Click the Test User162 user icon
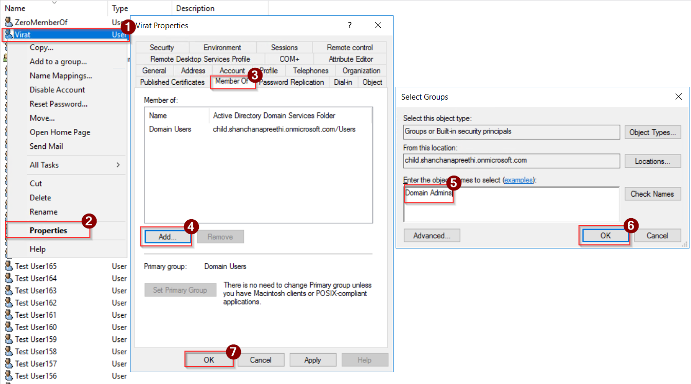 [x=9, y=302]
